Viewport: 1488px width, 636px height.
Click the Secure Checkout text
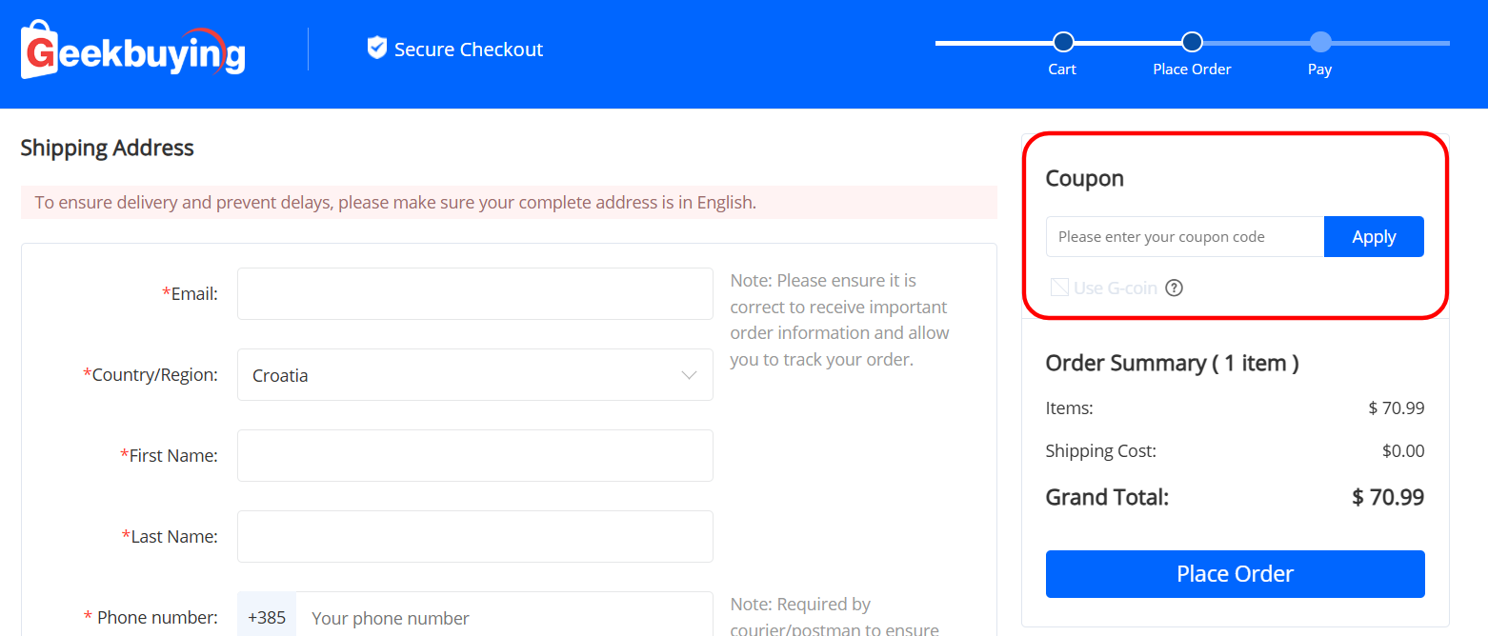pyautogui.click(x=469, y=50)
